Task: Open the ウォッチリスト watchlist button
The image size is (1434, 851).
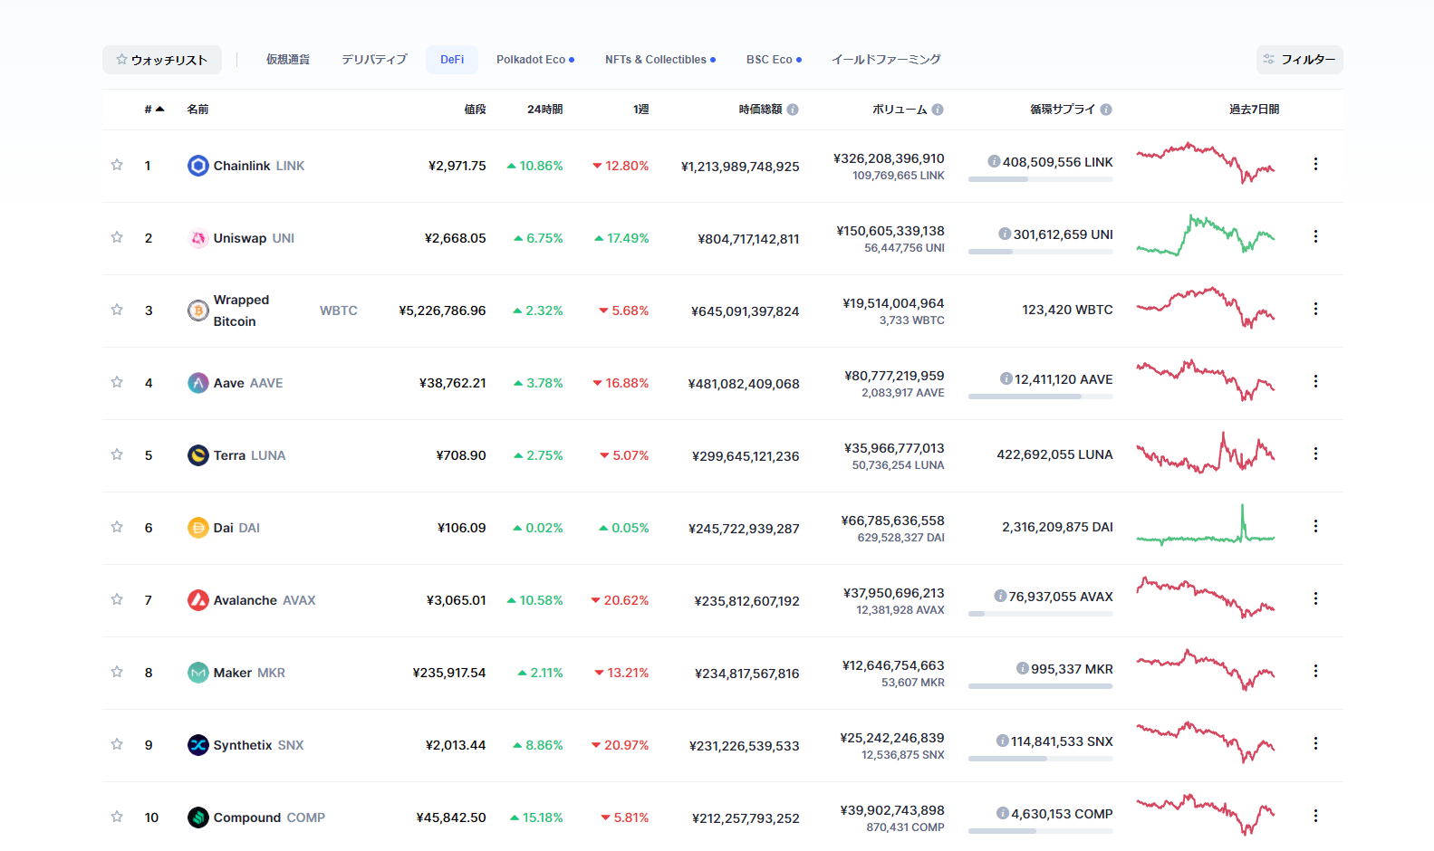Action: coord(162,60)
